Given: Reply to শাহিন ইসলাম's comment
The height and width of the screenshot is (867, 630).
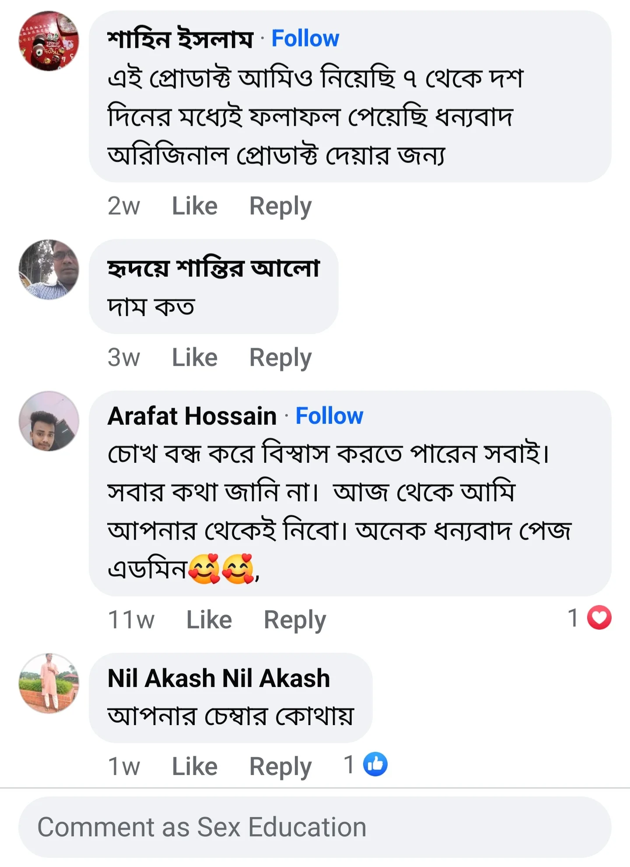Looking at the screenshot, I should coord(280,206).
